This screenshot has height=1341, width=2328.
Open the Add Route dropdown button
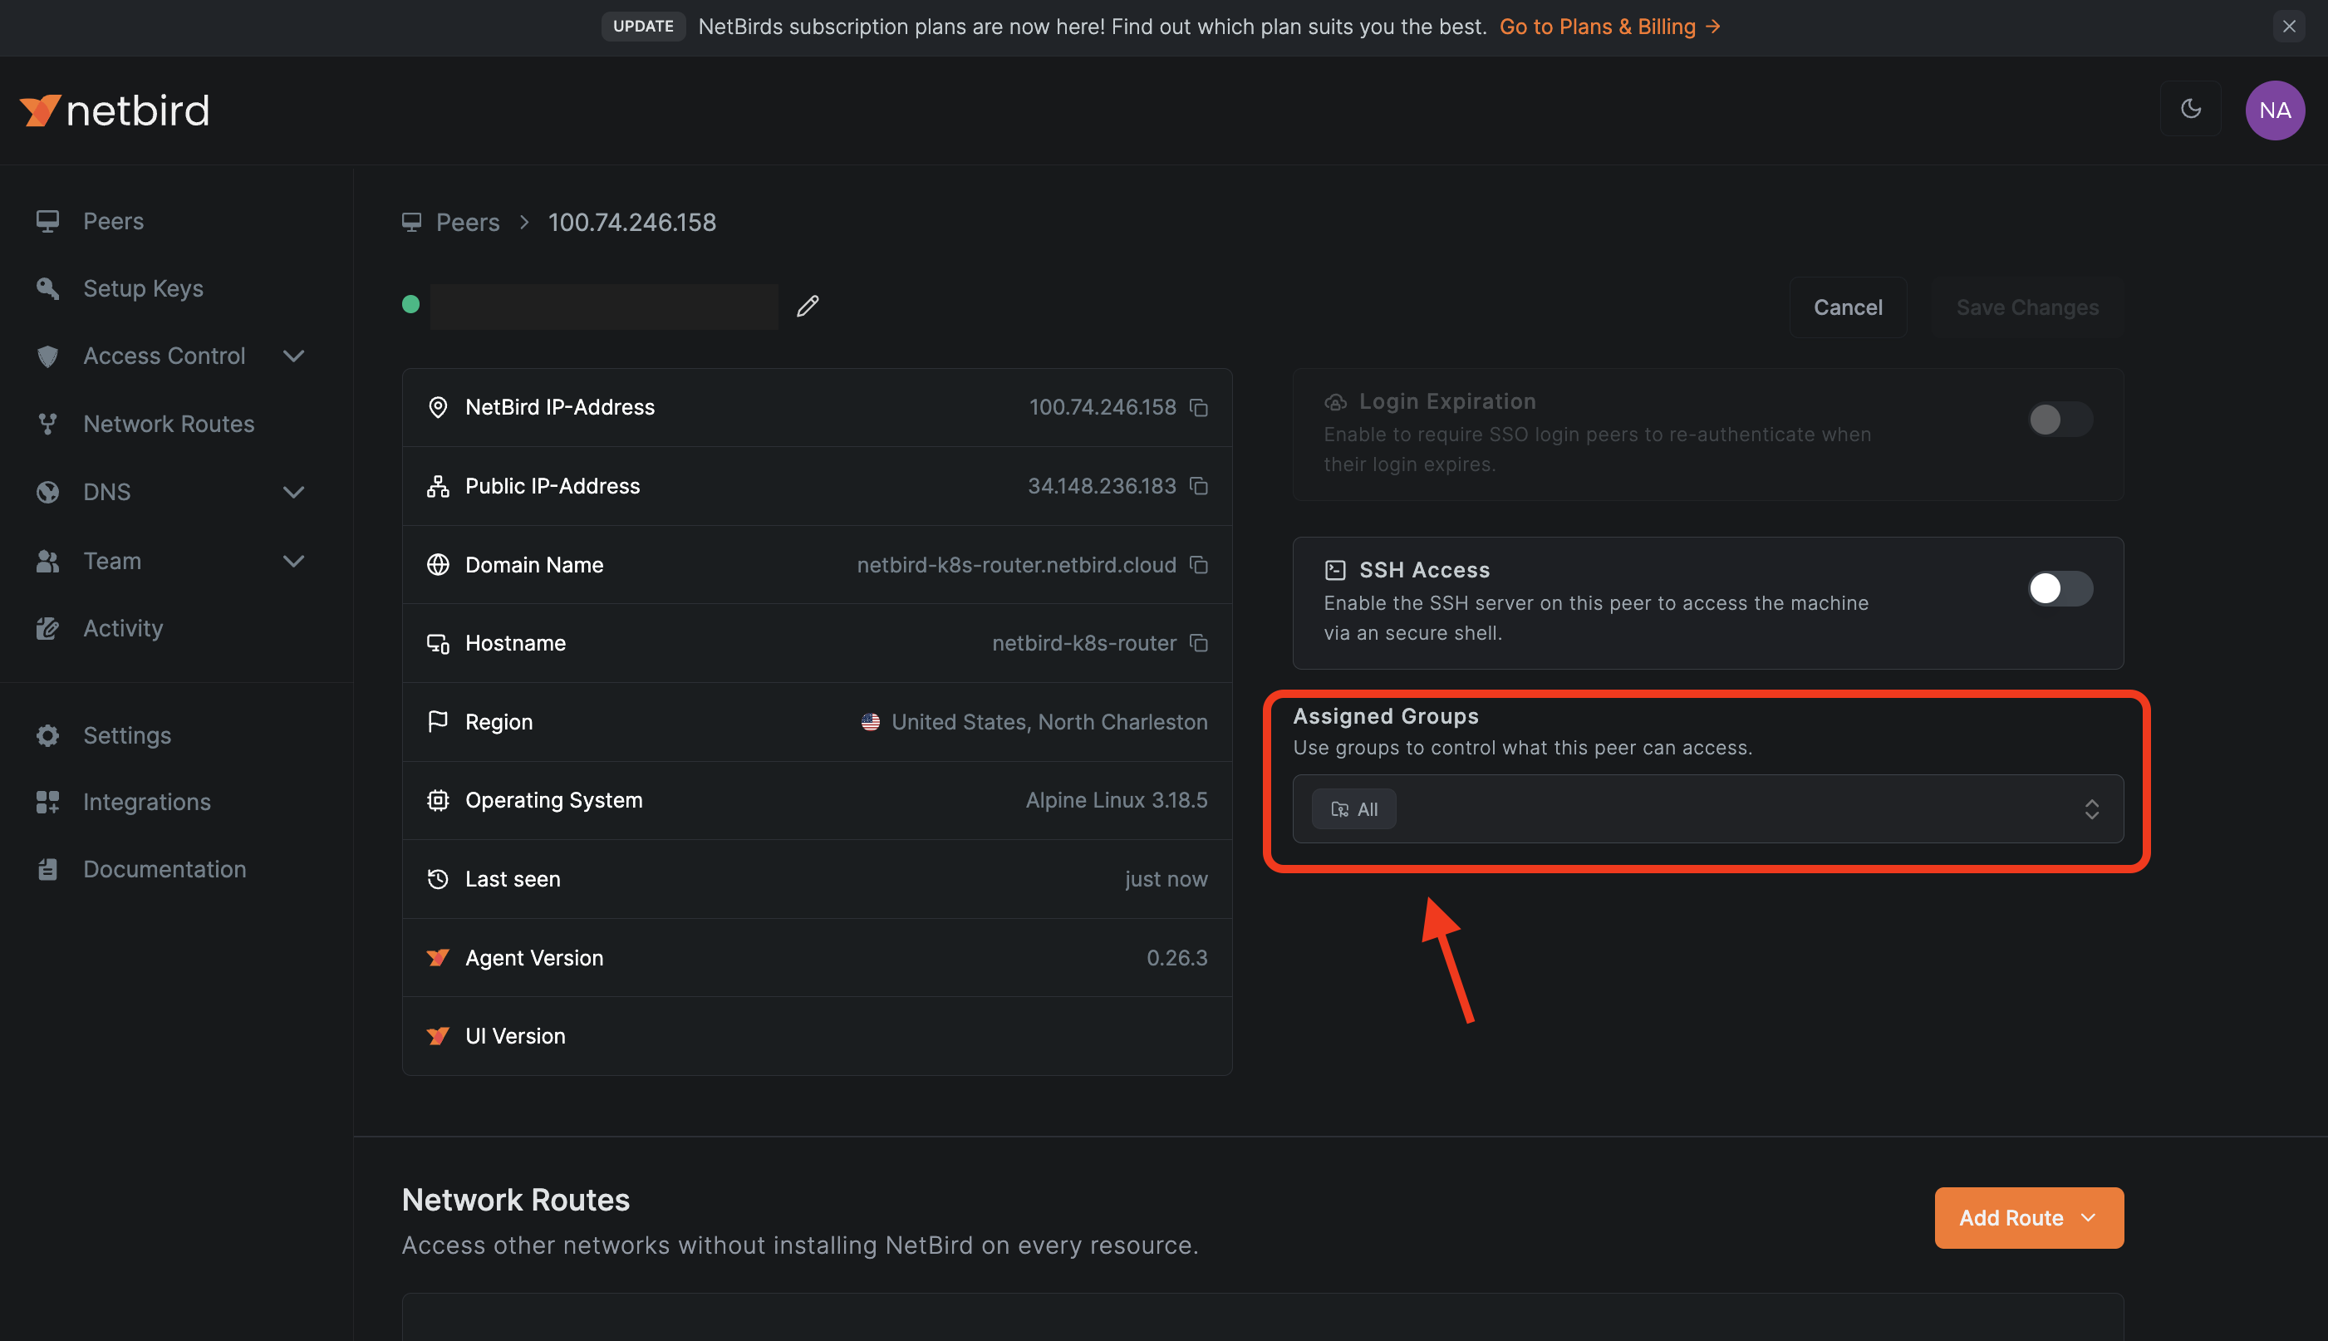pos(2028,1217)
